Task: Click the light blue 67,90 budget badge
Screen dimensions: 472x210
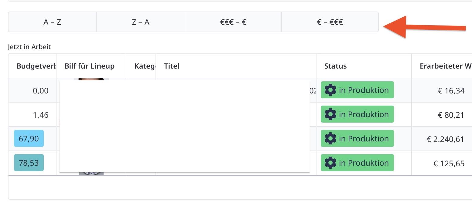Action: click(29, 139)
